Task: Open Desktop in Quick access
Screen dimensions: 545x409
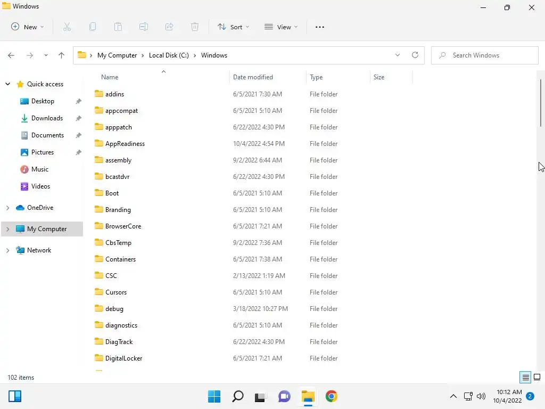Action: [43, 101]
